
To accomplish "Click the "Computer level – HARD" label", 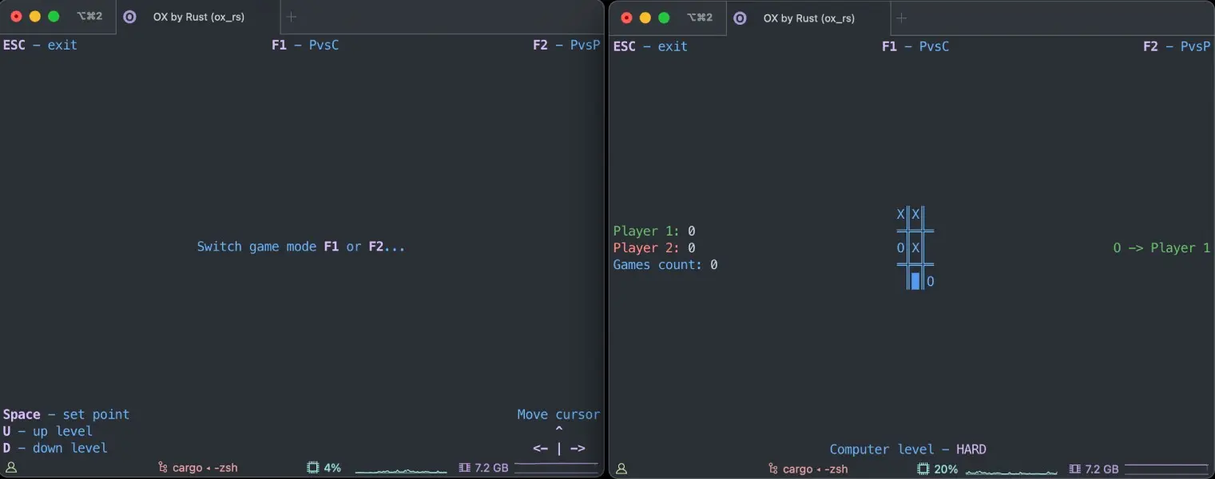I will tap(907, 449).
